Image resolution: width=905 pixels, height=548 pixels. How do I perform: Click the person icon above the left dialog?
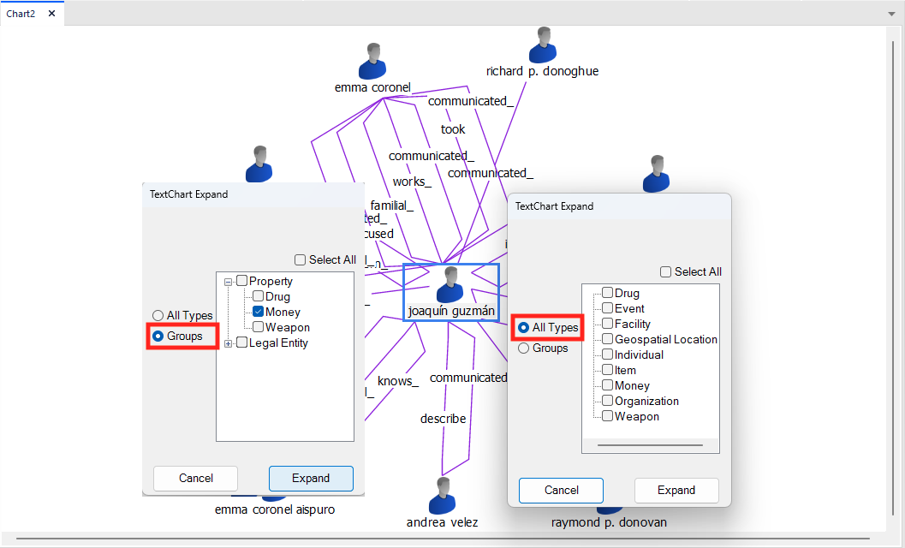pyautogui.click(x=259, y=164)
